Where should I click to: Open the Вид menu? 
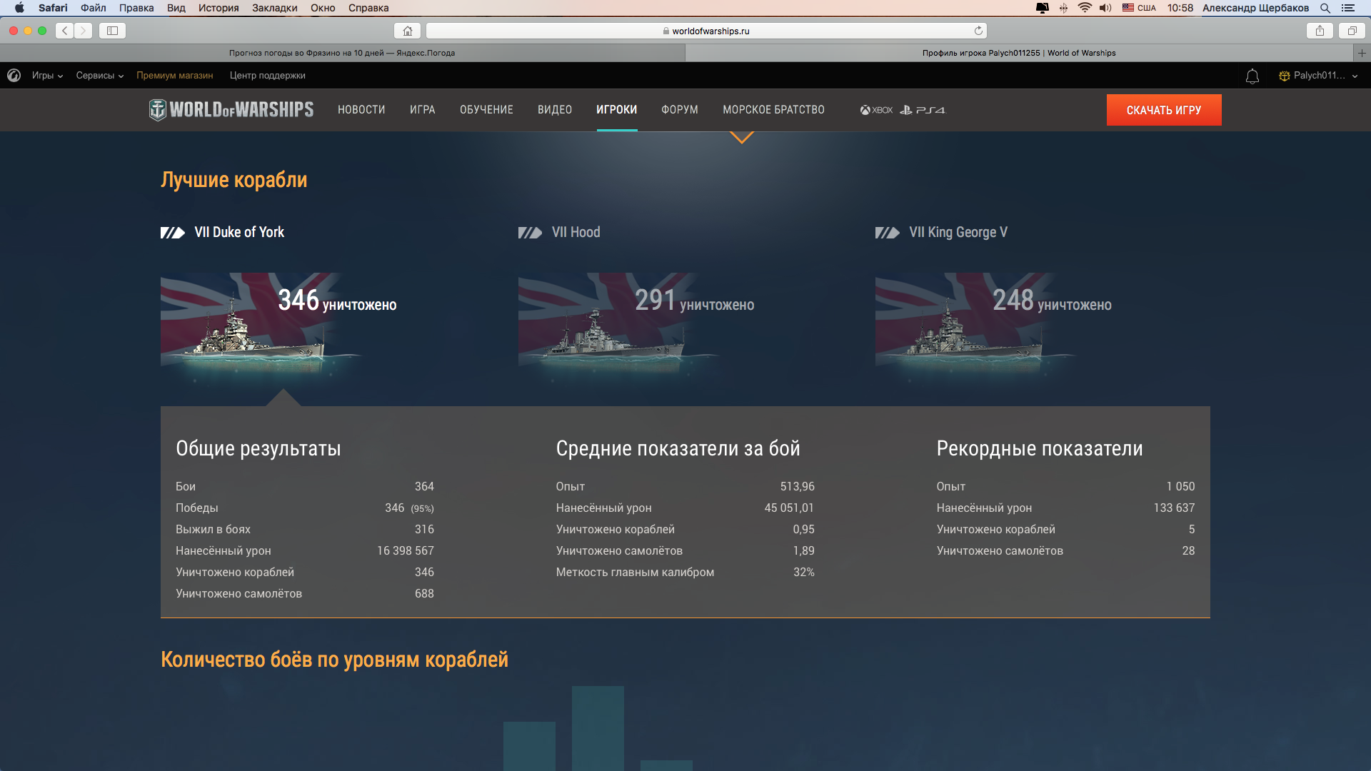click(176, 8)
